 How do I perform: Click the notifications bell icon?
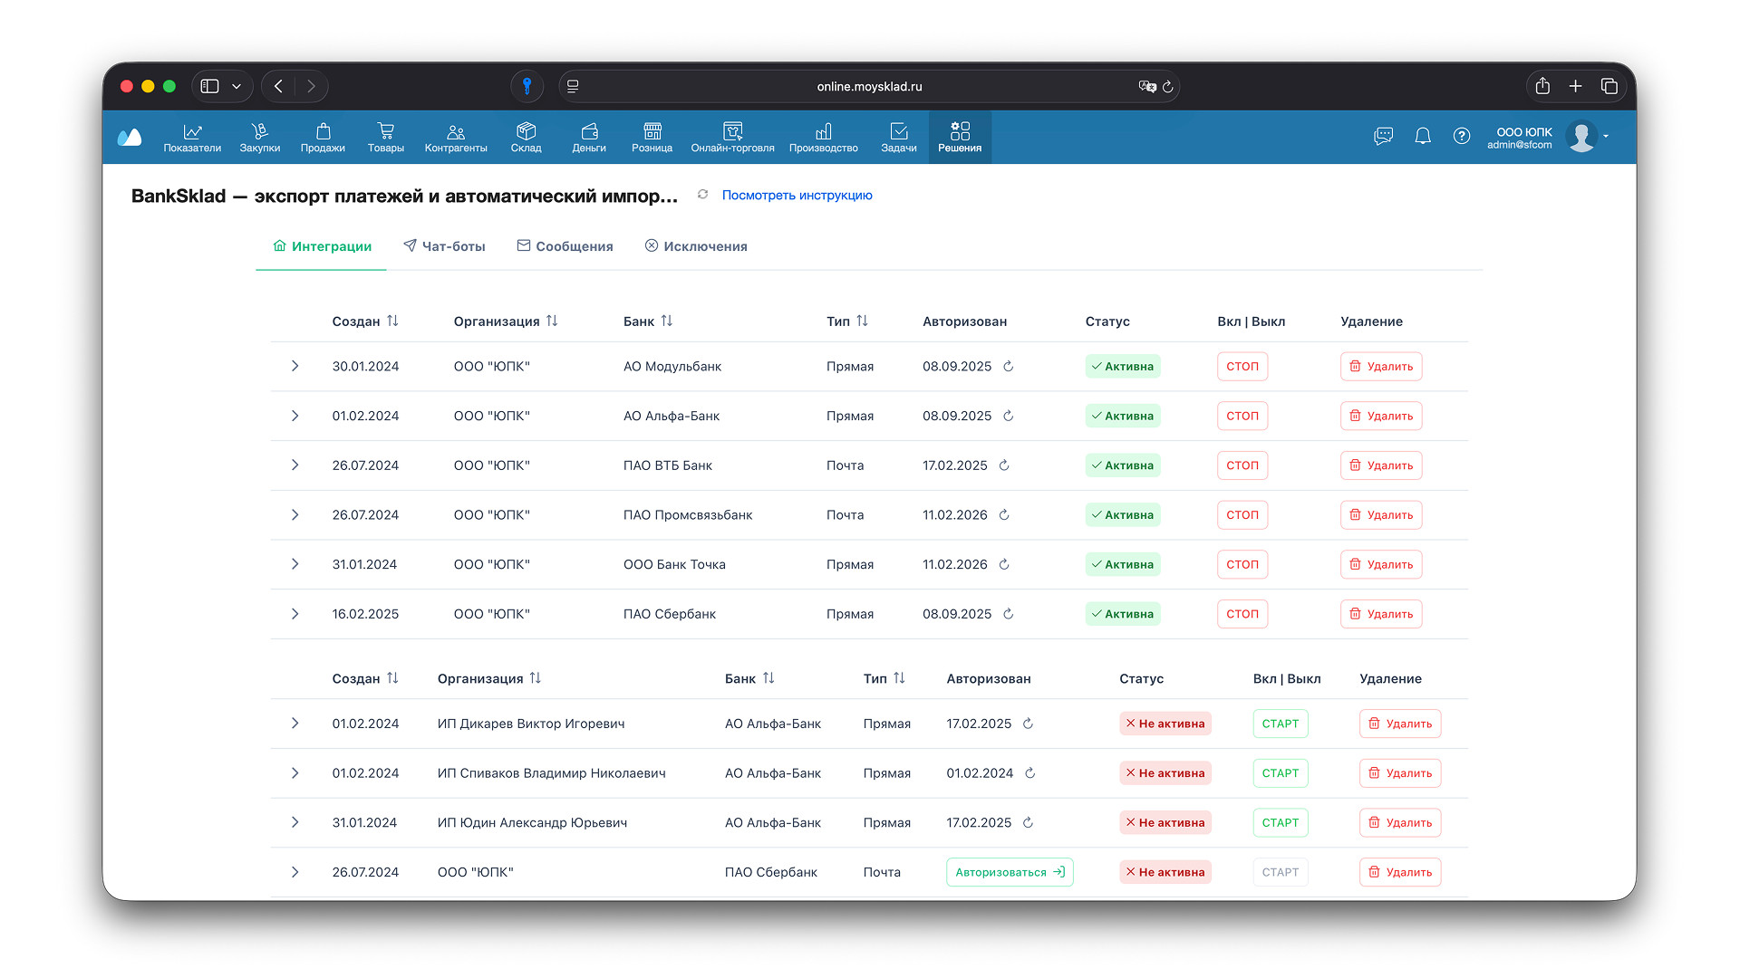pos(1423,136)
